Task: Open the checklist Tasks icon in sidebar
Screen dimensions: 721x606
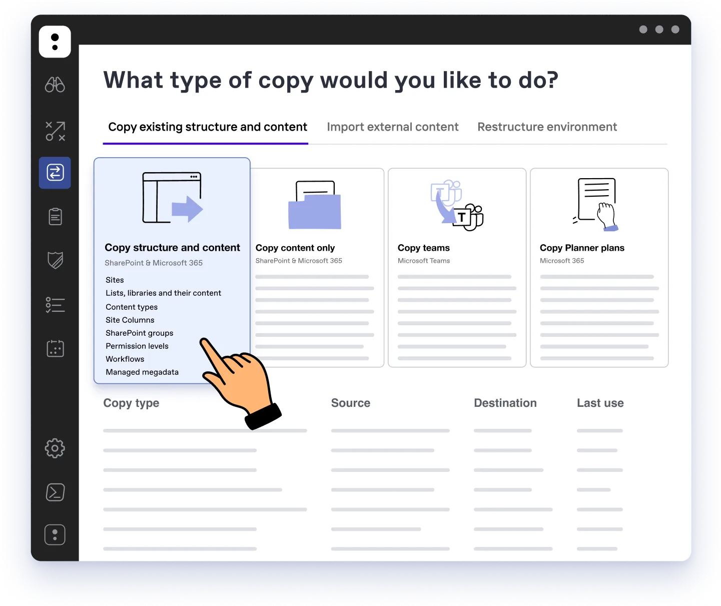Action: click(55, 305)
